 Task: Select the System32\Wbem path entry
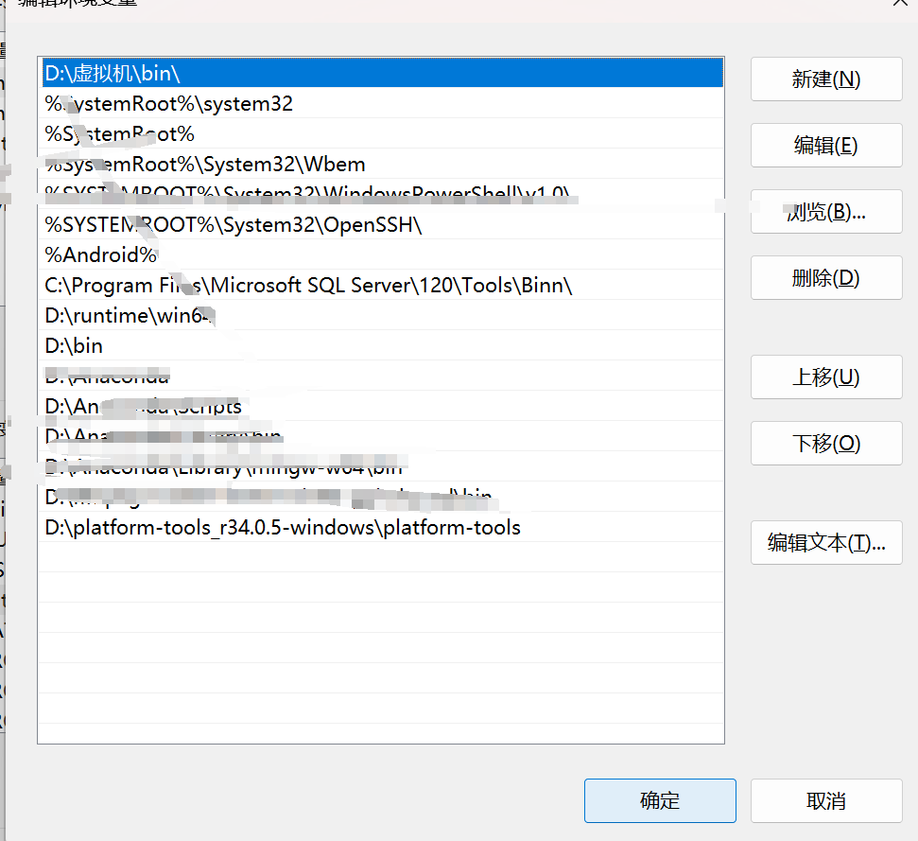click(284, 164)
